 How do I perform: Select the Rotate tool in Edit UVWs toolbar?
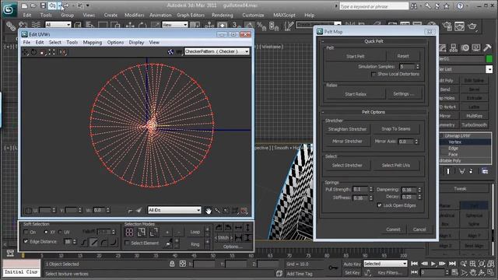click(33, 52)
